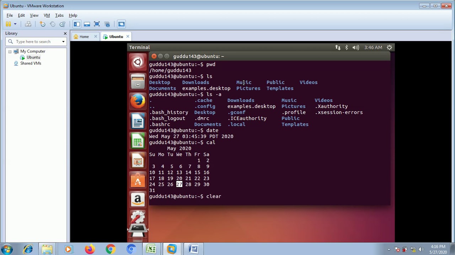Open the VM menu
This screenshot has width=455, height=255.
coord(47,15)
